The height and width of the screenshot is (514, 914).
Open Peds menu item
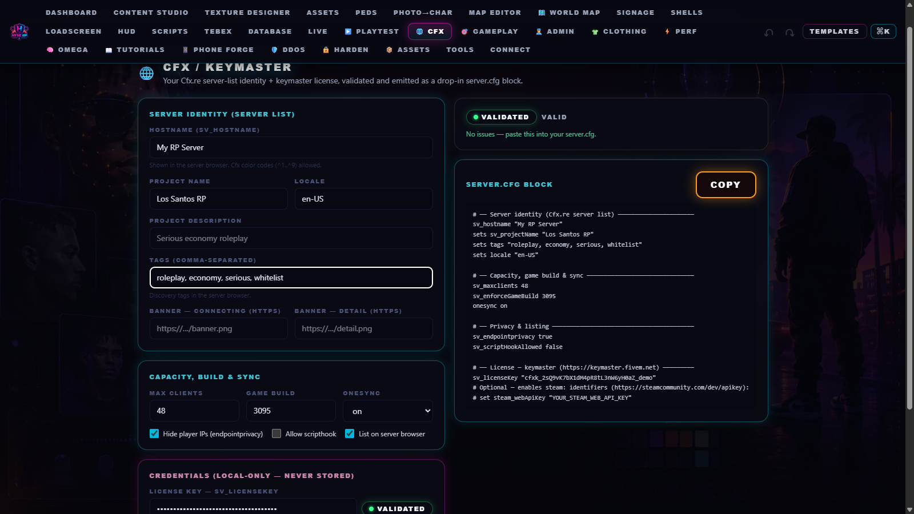(366, 13)
